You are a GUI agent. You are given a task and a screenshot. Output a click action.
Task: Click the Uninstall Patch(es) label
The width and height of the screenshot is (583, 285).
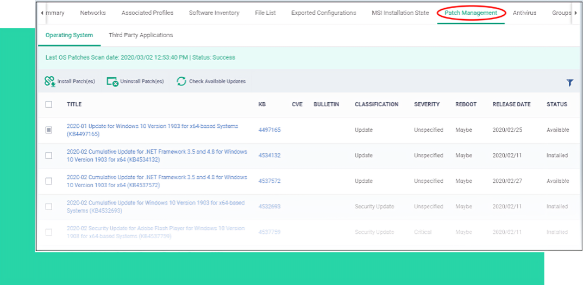[x=142, y=82]
